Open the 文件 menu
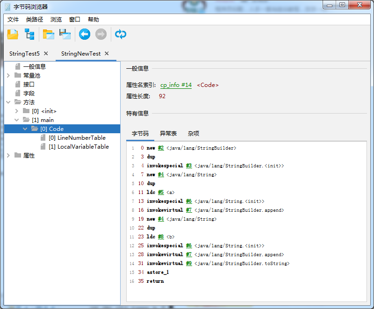Viewport: 374px width, 309px height. pos(13,20)
